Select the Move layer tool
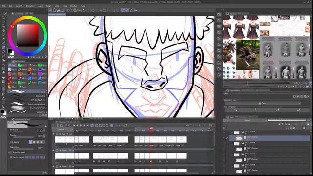 point(3,30)
